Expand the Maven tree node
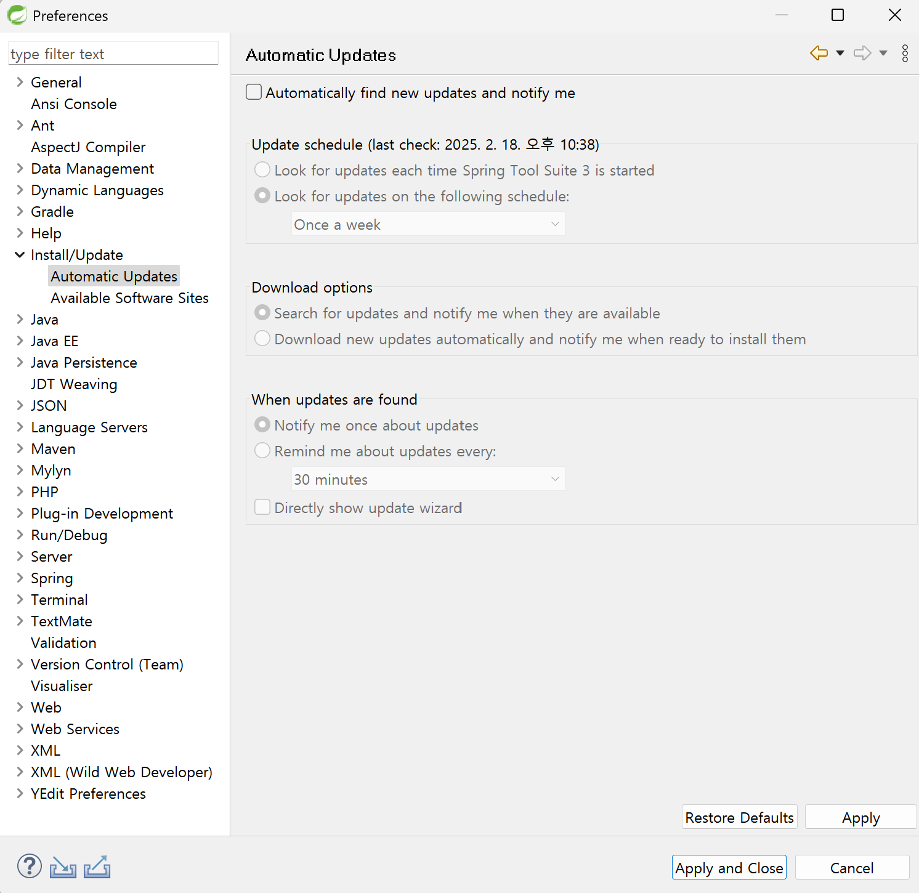919x893 pixels. click(x=20, y=448)
